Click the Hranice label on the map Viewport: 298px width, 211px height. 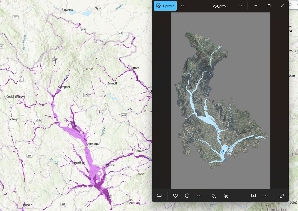pyautogui.click(x=139, y=151)
